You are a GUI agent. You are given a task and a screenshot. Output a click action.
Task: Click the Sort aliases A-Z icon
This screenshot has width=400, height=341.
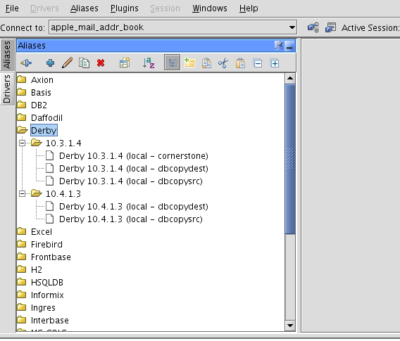(149, 63)
